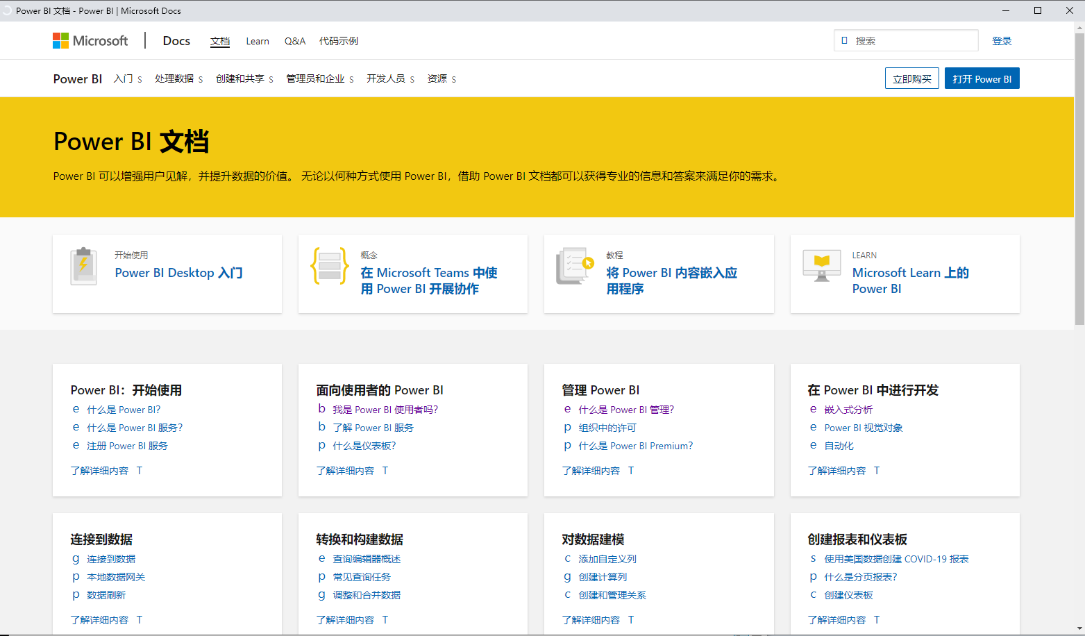Image resolution: width=1085 pixels, height=636 pixels.
Task: Open 将 Power BI 内容嵌入应用程序 tutorial
Action: tap(672, 281)
